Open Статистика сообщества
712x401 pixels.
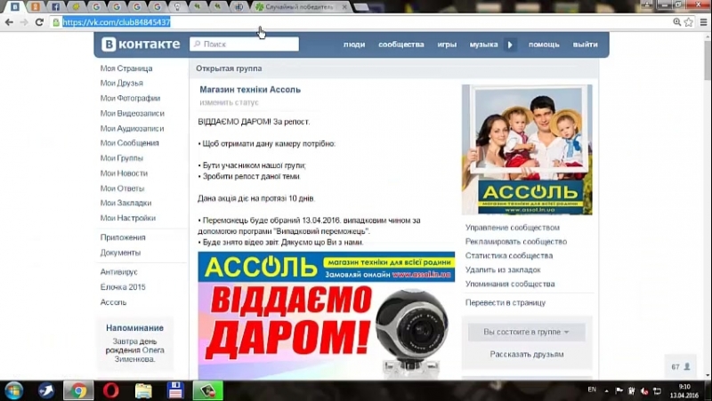(x=509, y=255)
